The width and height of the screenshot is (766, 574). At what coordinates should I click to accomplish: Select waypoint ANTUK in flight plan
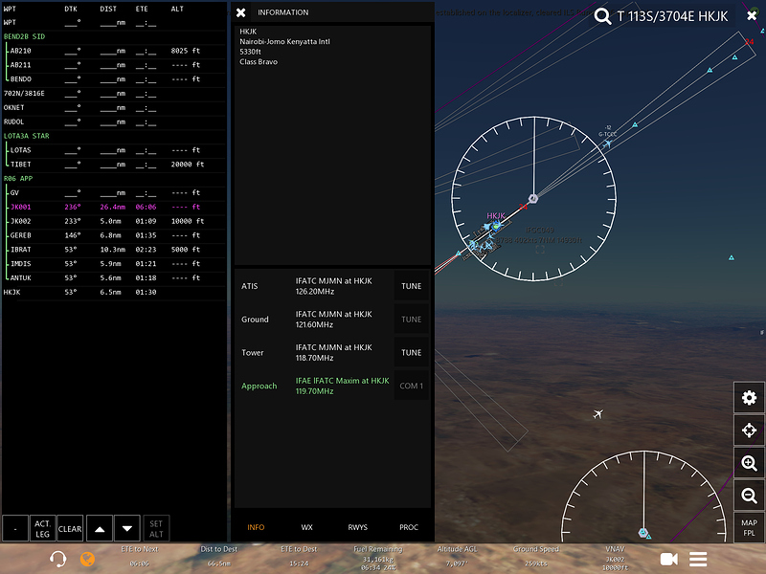click(x=114, y=277)
